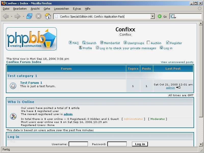Open the Search link
The width and height of the screenshot is (204, 153).
tap(91, 43)
